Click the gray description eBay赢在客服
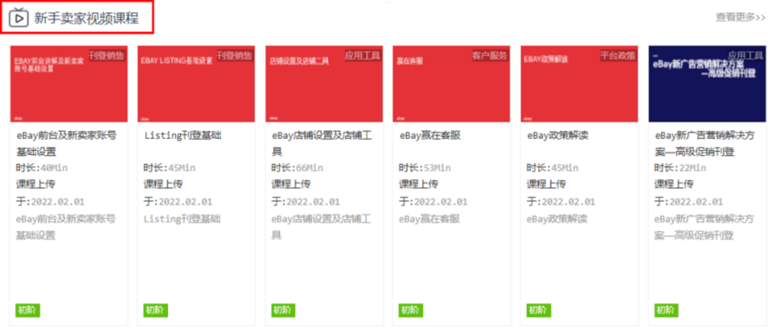This screenshot has height=331, width=776. click(430, 219)
